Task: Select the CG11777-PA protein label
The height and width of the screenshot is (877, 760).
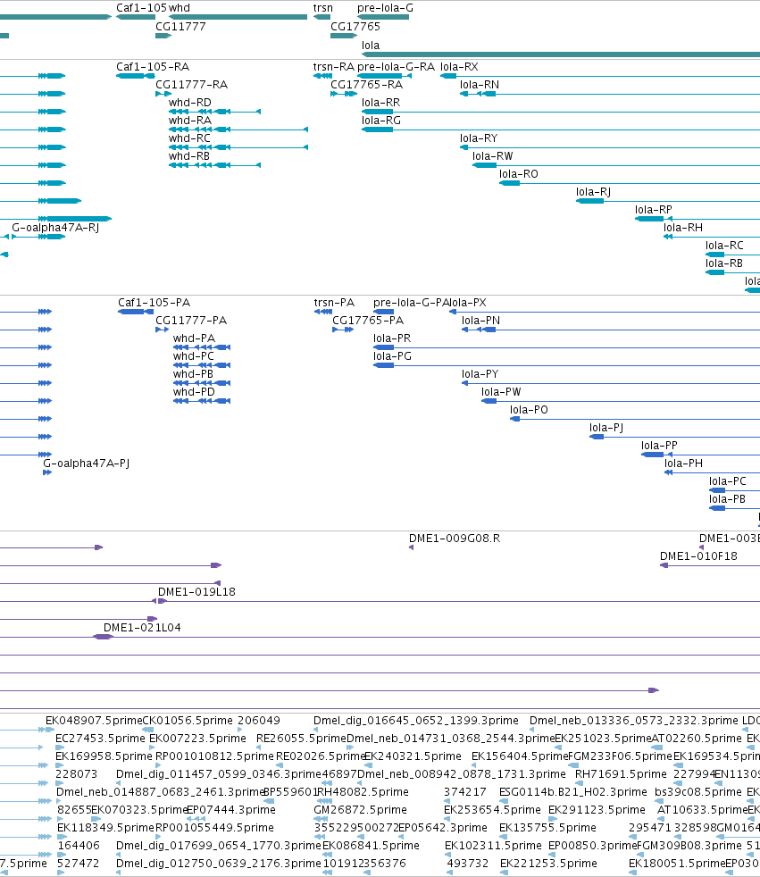Action: pos(191,321)
